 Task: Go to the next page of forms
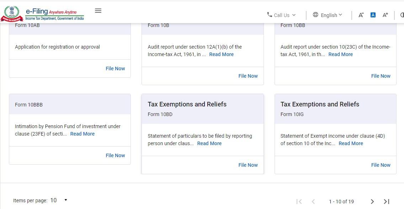coord(372,201)
